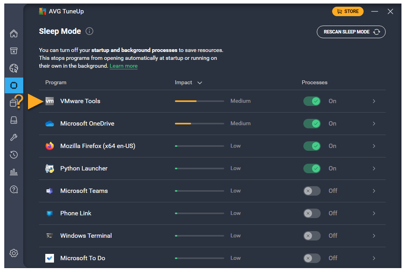Click the Sleep Mode info icon

(x=89, y=31)
